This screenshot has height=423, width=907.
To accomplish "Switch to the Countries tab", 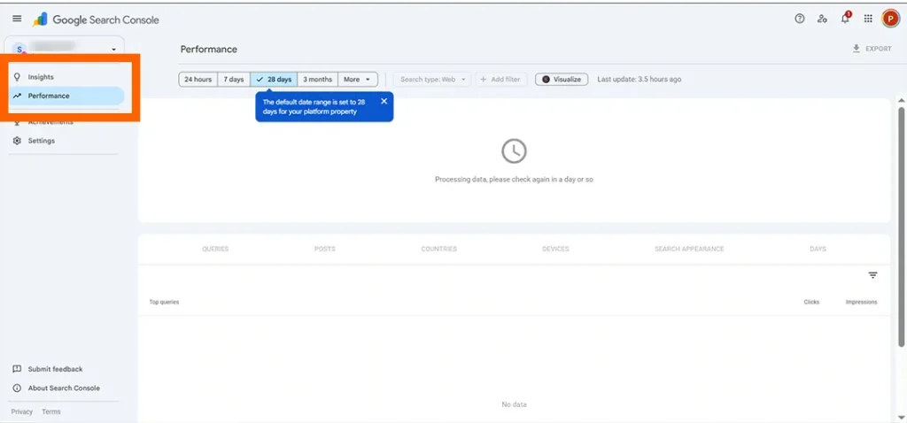I will click(x=439, y=249).
